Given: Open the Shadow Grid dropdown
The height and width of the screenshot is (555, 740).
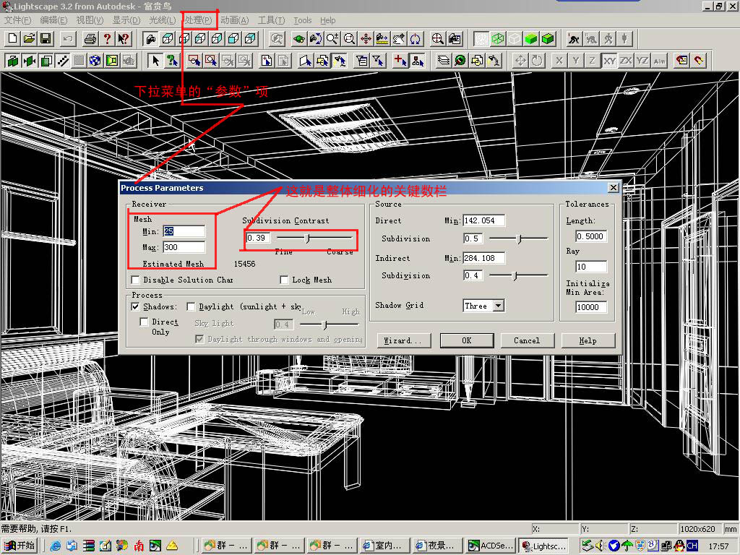Looking at the screenshot, I should pyautogui.click(x=498, y=306).
